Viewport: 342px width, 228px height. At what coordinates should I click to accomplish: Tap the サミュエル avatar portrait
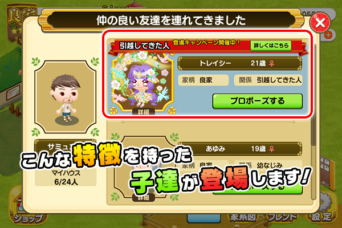(66, 97)
